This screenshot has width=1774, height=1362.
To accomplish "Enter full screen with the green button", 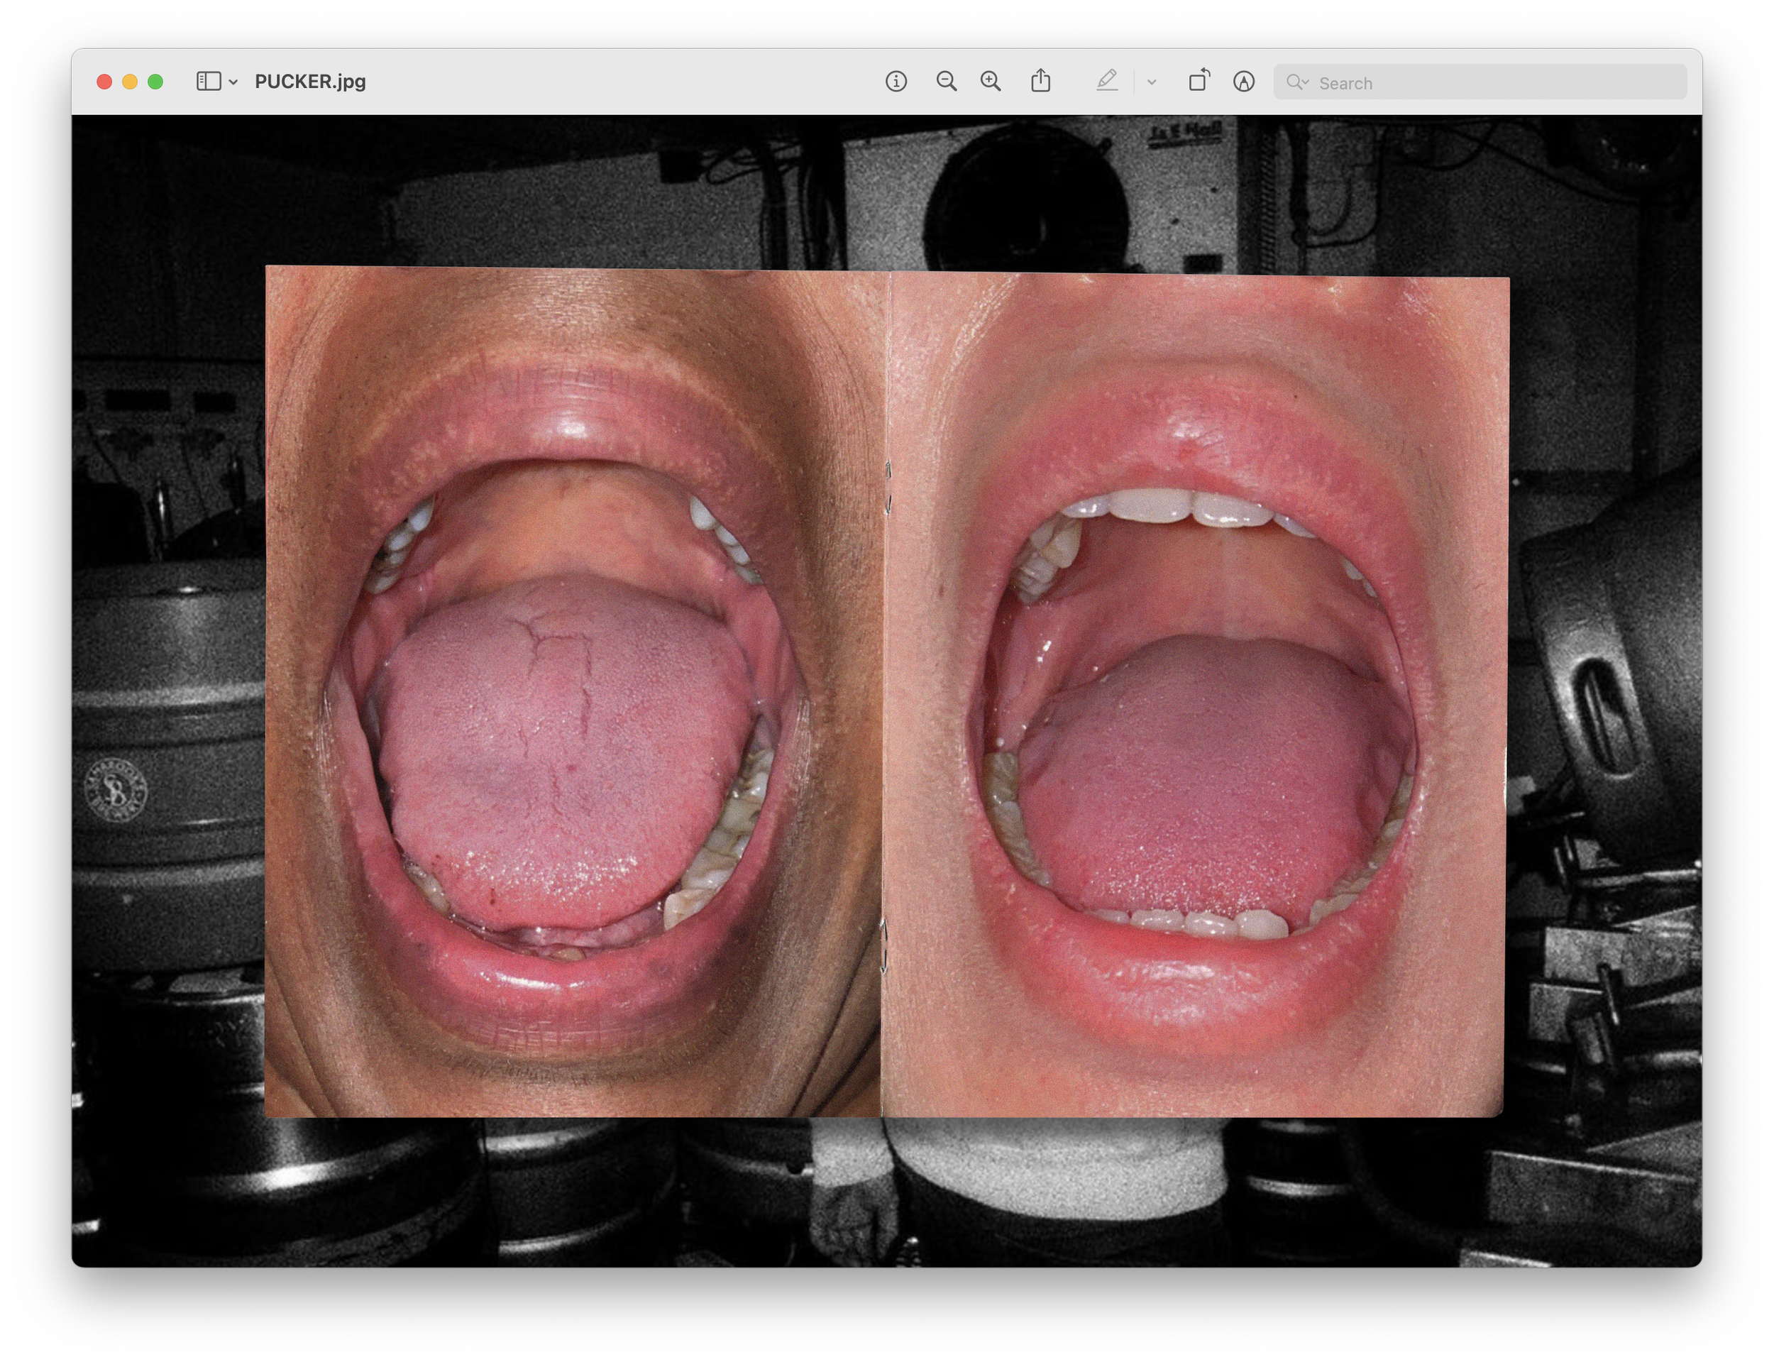I will [155, 81].
